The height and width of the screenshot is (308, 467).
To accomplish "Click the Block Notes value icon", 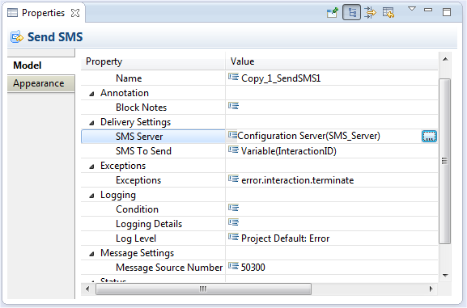I will tap(233, 106).
